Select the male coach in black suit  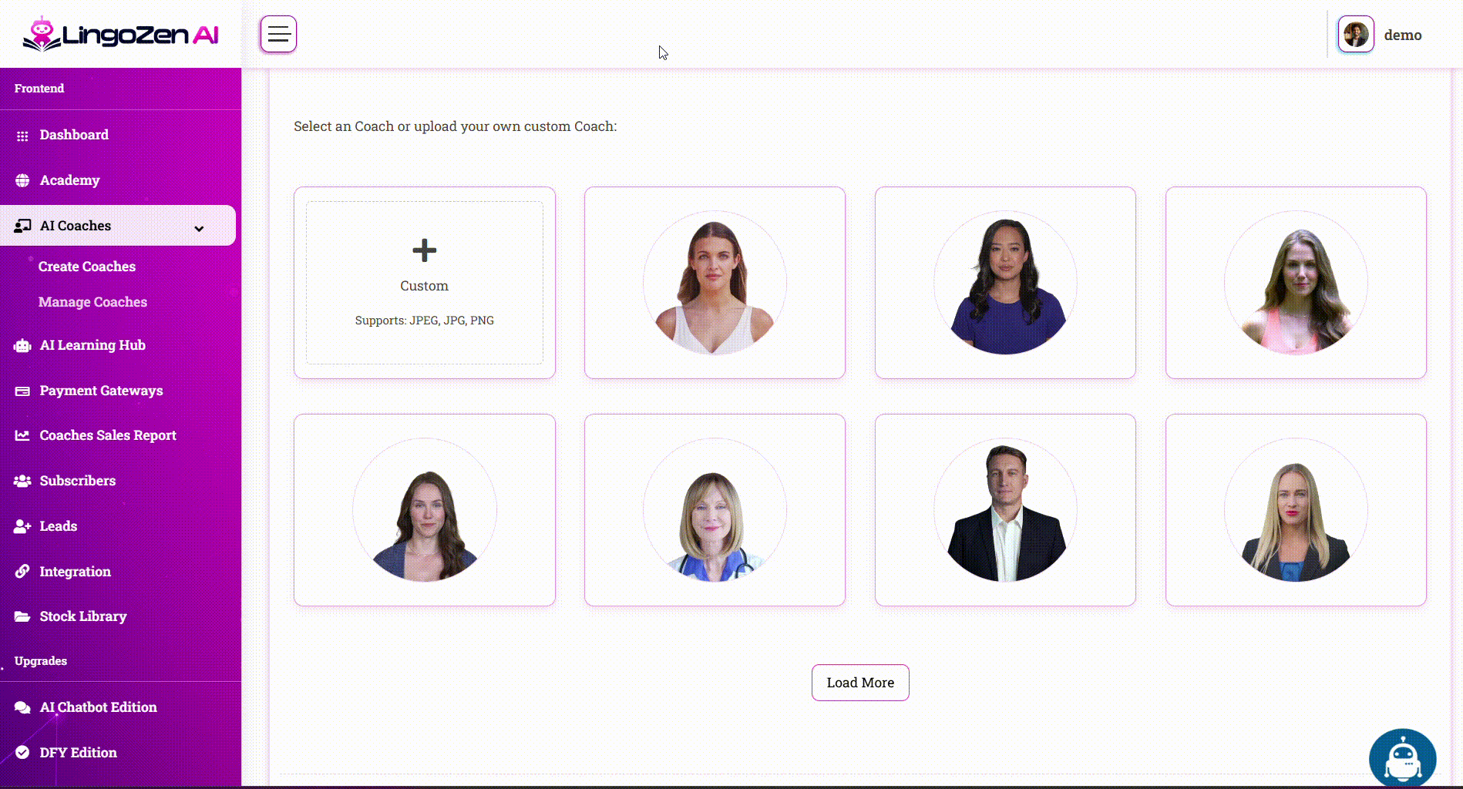[x=1005, y=510]
